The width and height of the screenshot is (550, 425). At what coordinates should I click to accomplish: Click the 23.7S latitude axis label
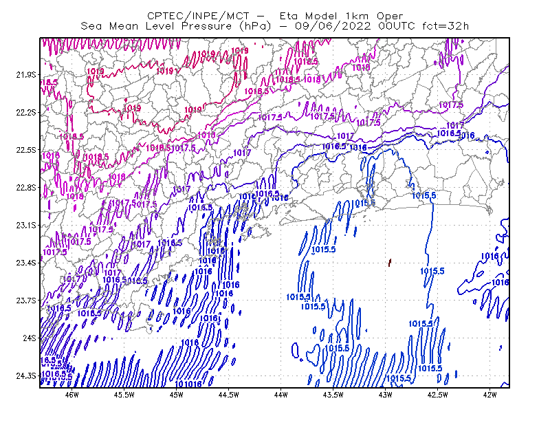[x=26, y=301]
